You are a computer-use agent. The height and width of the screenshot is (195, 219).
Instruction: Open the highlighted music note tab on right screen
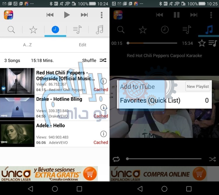coord(208,30)
